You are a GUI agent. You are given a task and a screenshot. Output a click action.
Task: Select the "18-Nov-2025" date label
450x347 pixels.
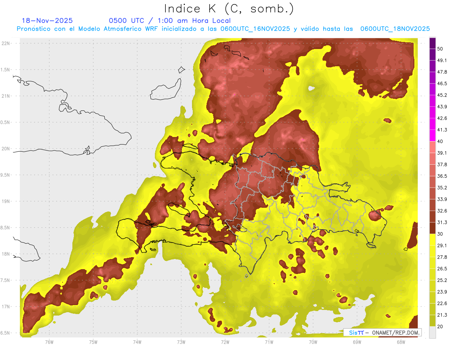47,21
